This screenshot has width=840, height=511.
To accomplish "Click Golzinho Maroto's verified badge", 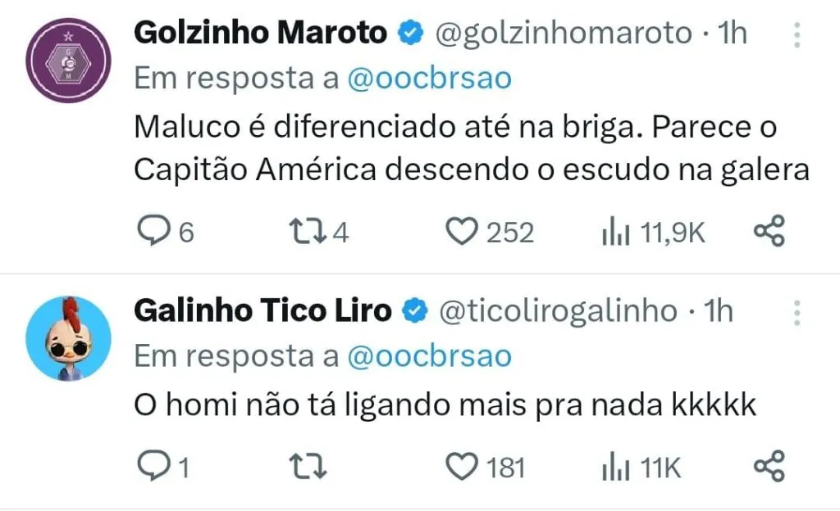I will click(x=410, y=34).
